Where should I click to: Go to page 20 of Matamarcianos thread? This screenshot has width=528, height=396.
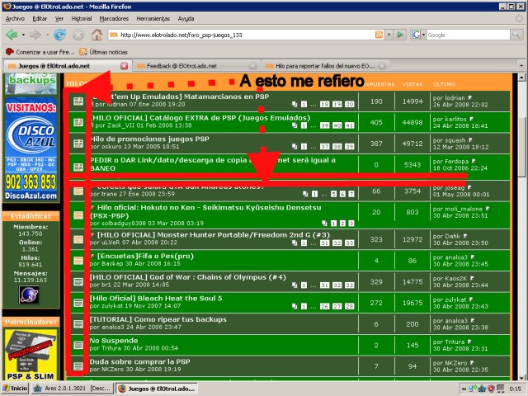tap(350, 105)
